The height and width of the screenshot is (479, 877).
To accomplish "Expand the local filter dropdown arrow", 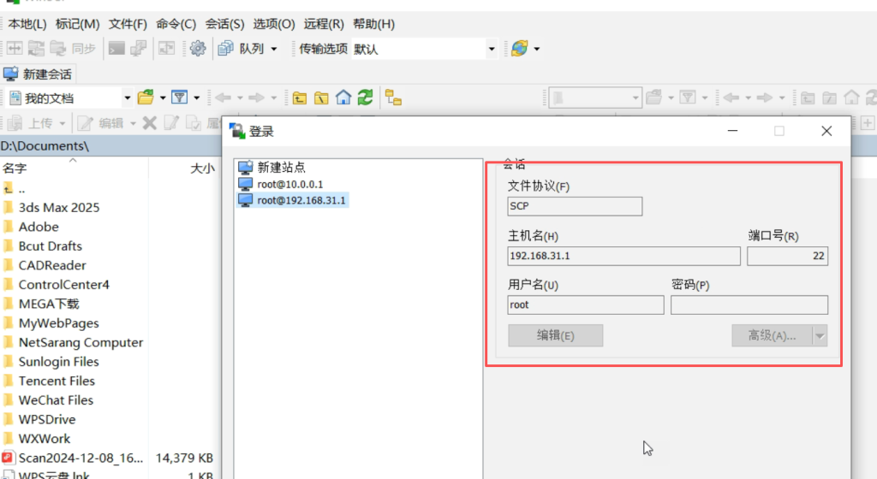I will point(197,98).
